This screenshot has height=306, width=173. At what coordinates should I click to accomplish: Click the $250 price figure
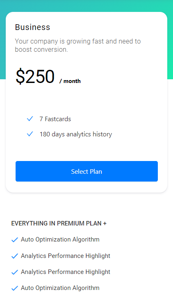tap(35, 76)
